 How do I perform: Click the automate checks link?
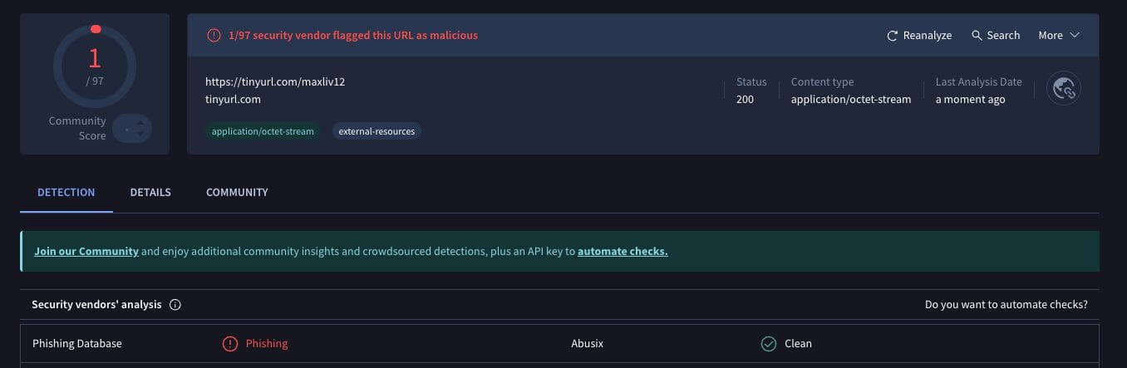click(623, 252)
